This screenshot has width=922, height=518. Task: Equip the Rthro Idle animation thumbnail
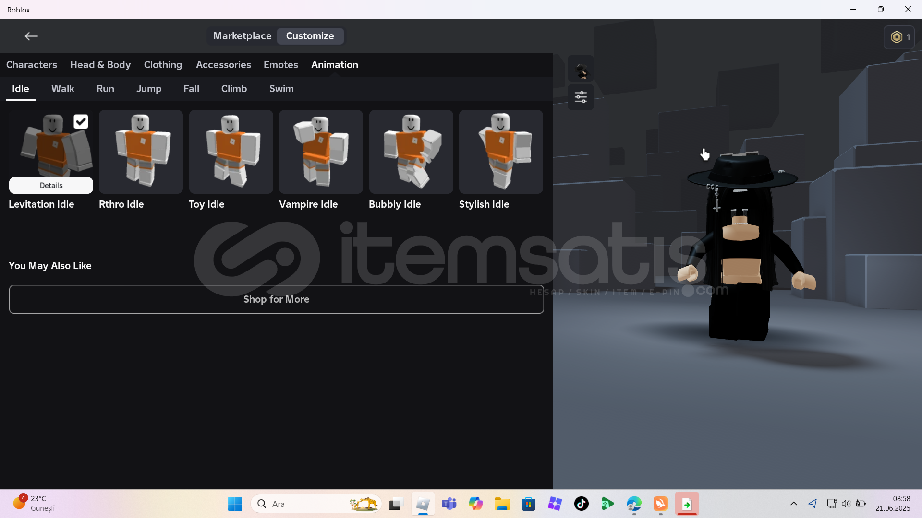click(x=141, y=152)
